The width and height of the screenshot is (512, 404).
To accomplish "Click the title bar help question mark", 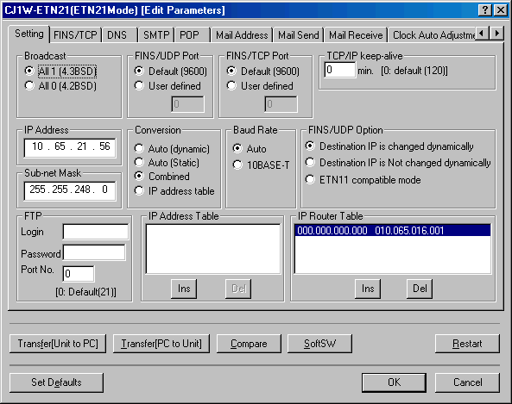I will pos(485,10).
